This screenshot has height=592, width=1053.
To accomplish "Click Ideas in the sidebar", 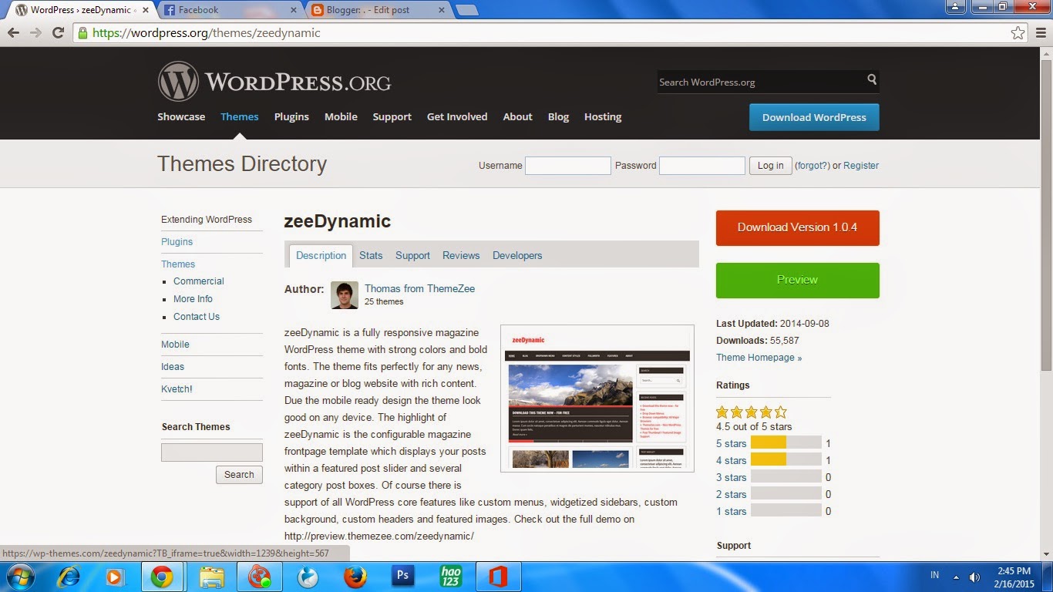I will [173, 367].
